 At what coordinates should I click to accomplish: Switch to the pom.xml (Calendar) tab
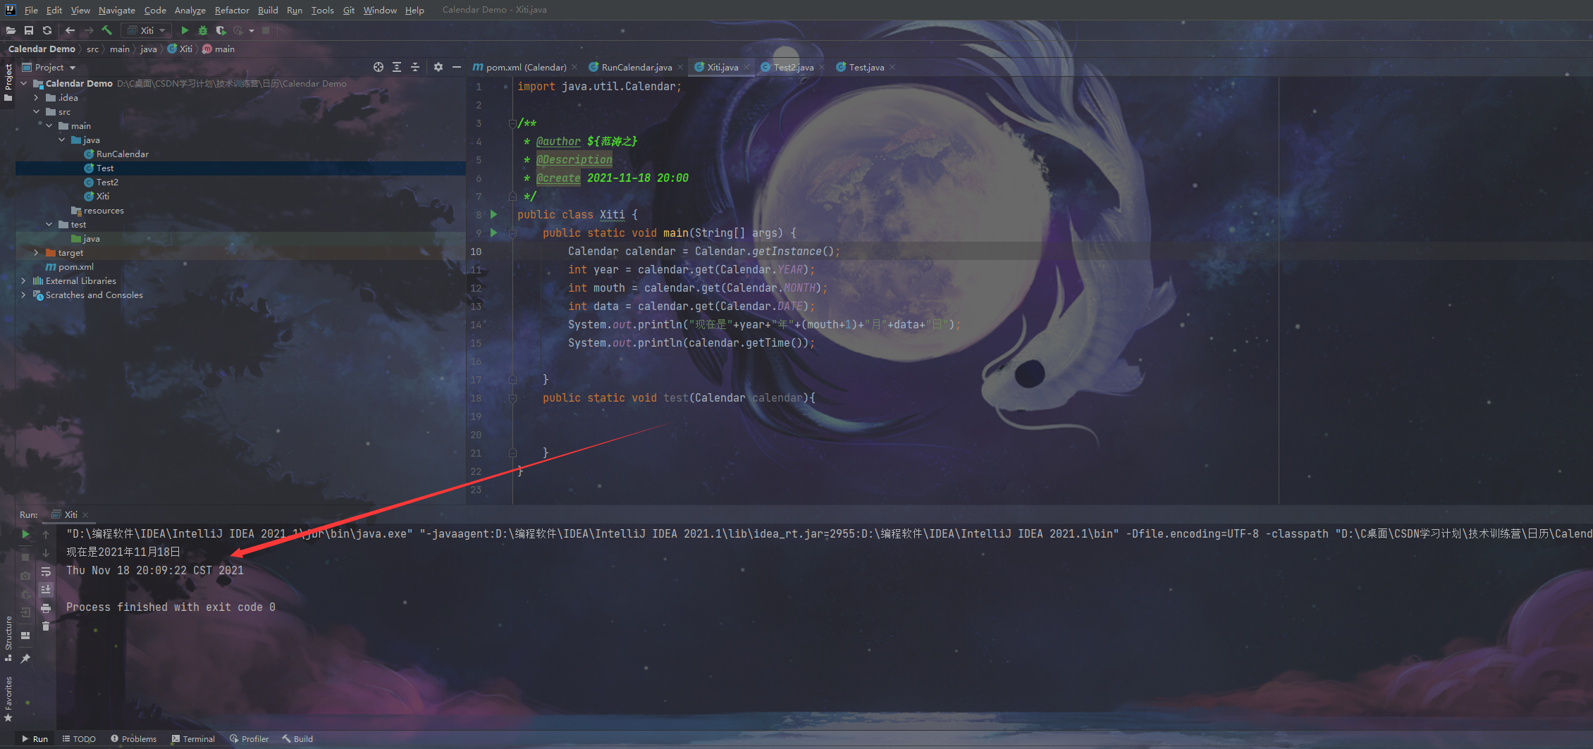(x=526, y=67)
